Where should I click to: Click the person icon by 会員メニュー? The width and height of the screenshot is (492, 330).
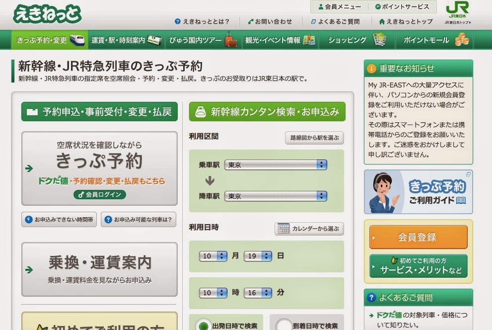coord(321,6)
